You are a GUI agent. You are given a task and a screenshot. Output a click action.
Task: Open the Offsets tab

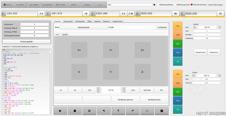pos(89,21)
